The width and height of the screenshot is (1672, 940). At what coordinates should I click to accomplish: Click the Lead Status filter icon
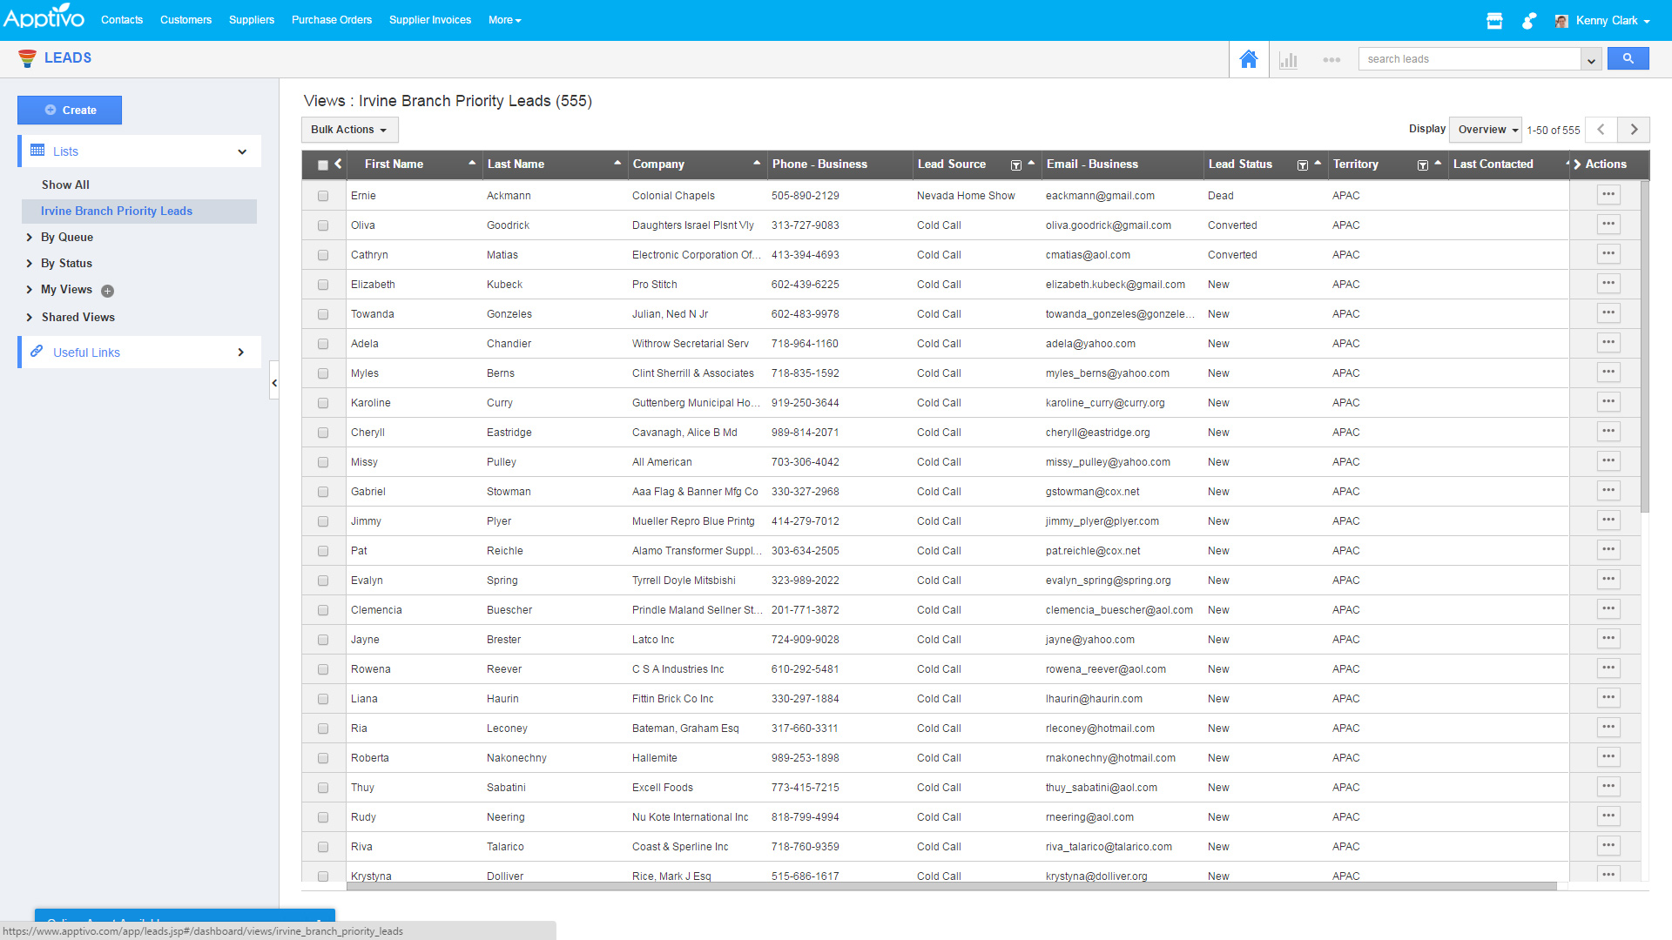(1302, 164)
